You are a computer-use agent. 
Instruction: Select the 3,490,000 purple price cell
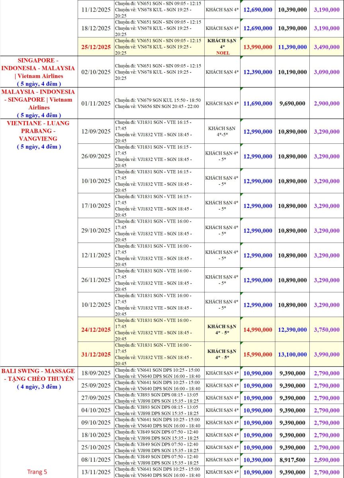[x=326, y=47]
